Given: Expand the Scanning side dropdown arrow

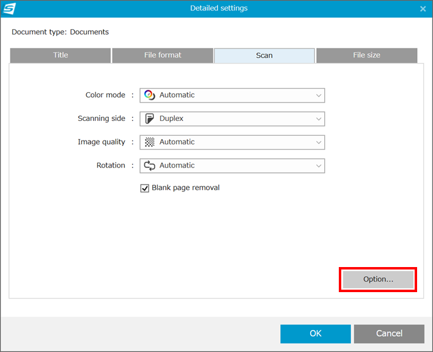Looking at the screenshot, I should (319, 119).
